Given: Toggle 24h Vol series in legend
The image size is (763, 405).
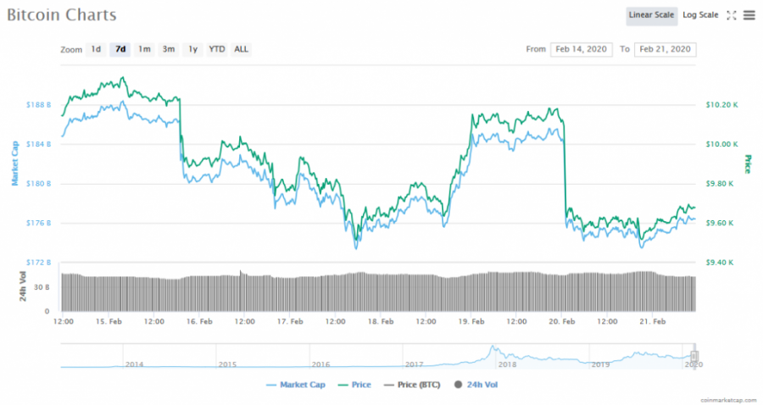Looking at the screenshot, I should coord(476,385).
